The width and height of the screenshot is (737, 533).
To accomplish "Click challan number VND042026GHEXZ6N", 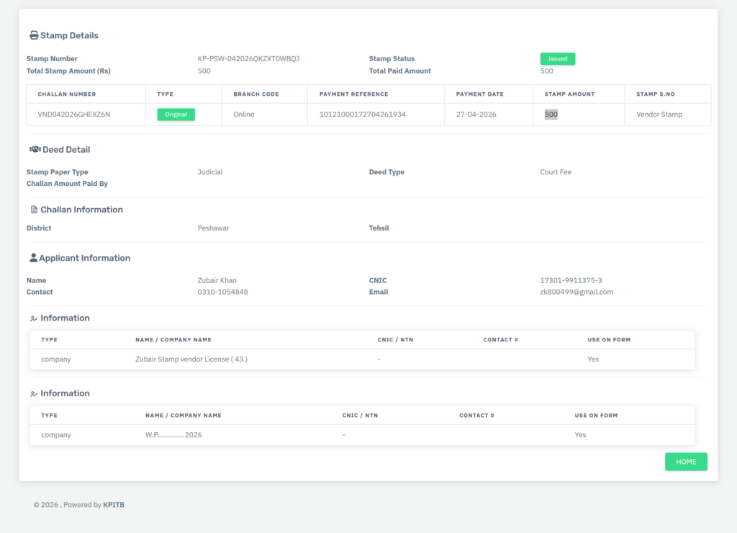I will tap(74, 115).
